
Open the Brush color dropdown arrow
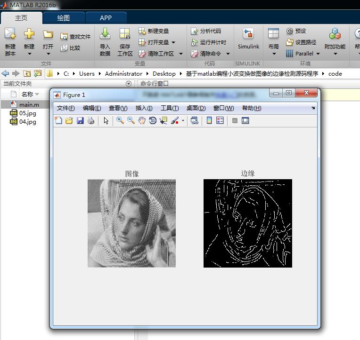click(183, 120)
